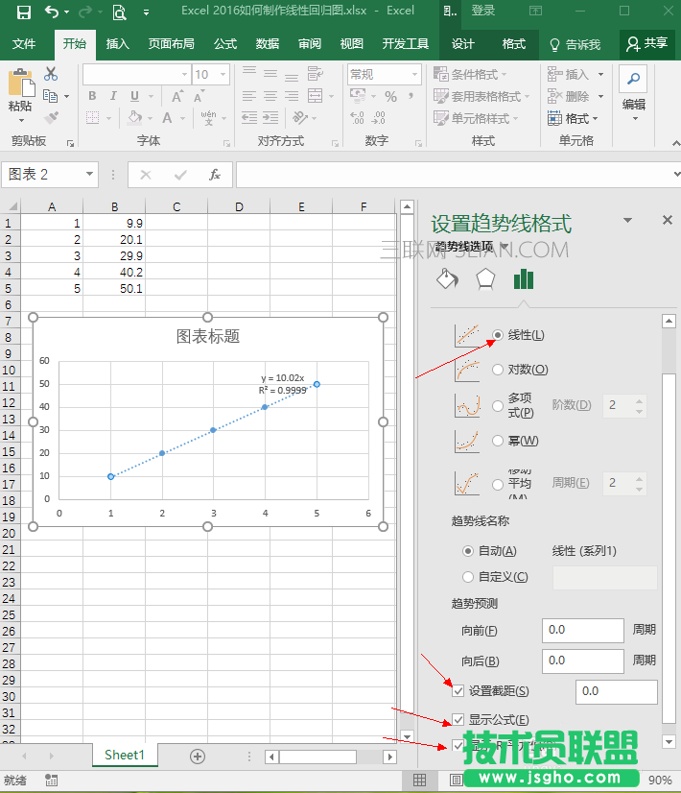Click the Undo arrow icon

tap(51, 12)
